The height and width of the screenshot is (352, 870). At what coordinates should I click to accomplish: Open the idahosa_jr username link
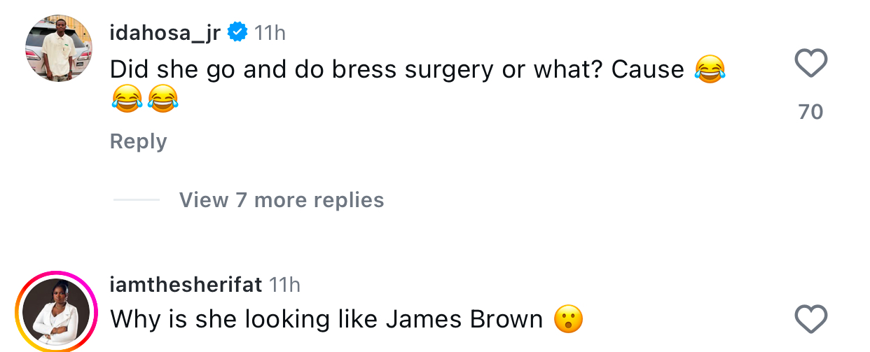click(165, 32)
